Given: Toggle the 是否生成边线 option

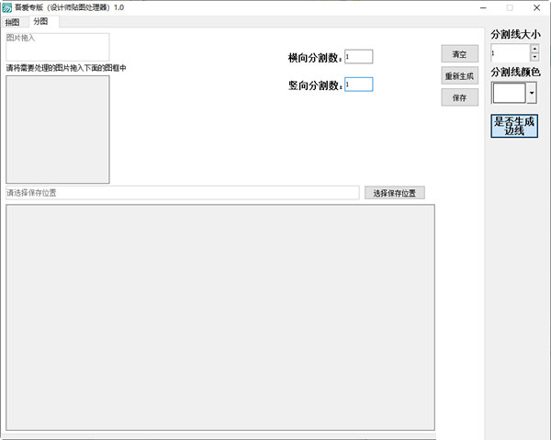Looking at the screenshot, I should tap(514, 126).
